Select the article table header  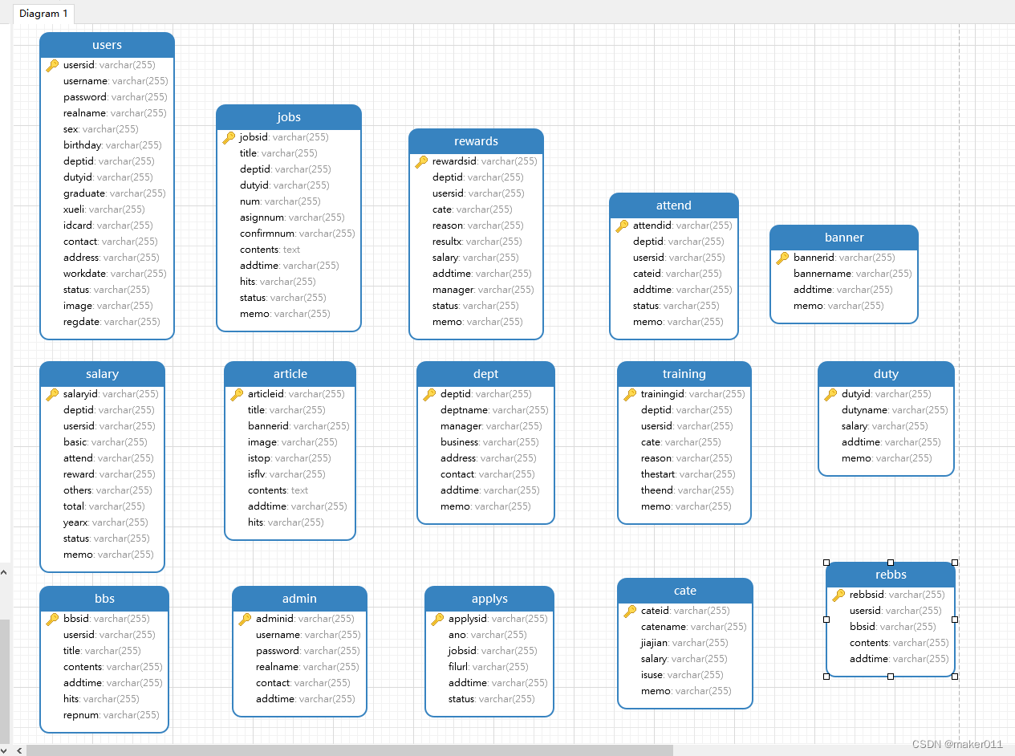pos(290,374)
